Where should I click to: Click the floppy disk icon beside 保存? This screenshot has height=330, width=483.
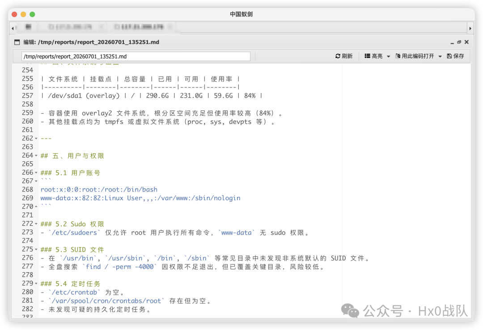[x=449, y=56]
